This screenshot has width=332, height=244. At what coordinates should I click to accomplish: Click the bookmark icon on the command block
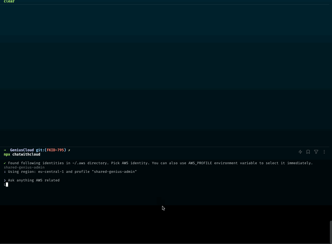click(308, 152)
